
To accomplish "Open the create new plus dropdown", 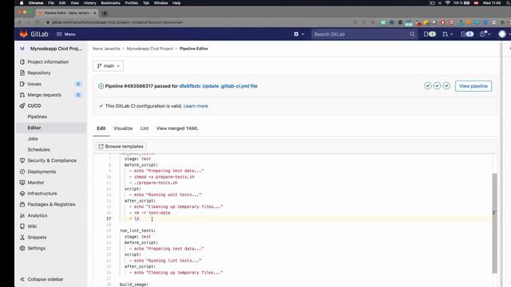I will coord(299,34).
